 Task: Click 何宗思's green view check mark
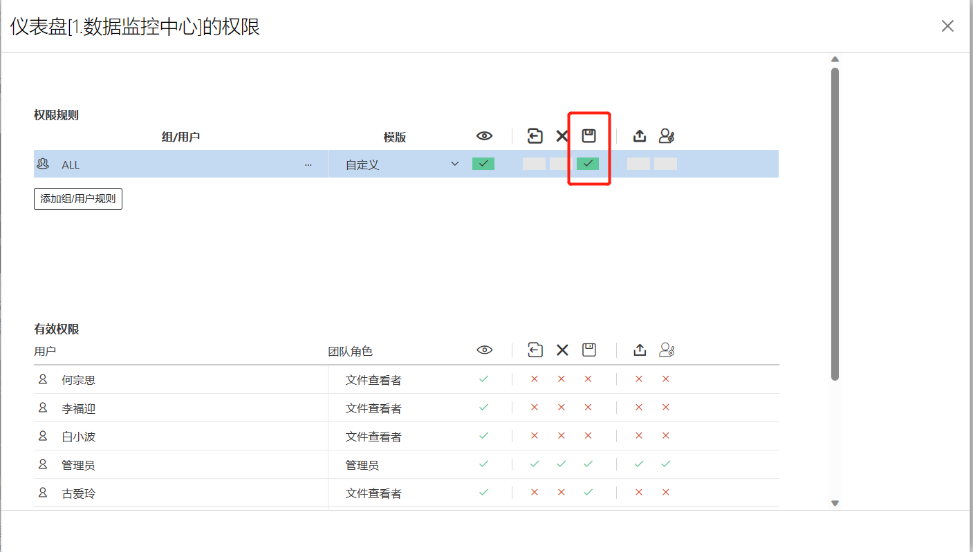(483, 379)
